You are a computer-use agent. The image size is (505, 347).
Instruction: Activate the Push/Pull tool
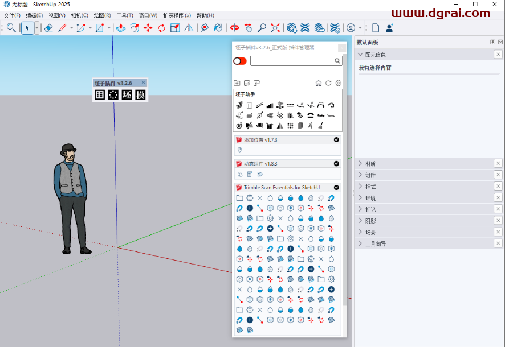tap(121, 28)
